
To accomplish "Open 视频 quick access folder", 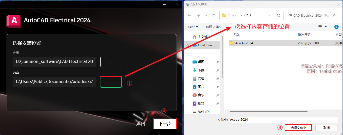I will [x=201, y=103].
